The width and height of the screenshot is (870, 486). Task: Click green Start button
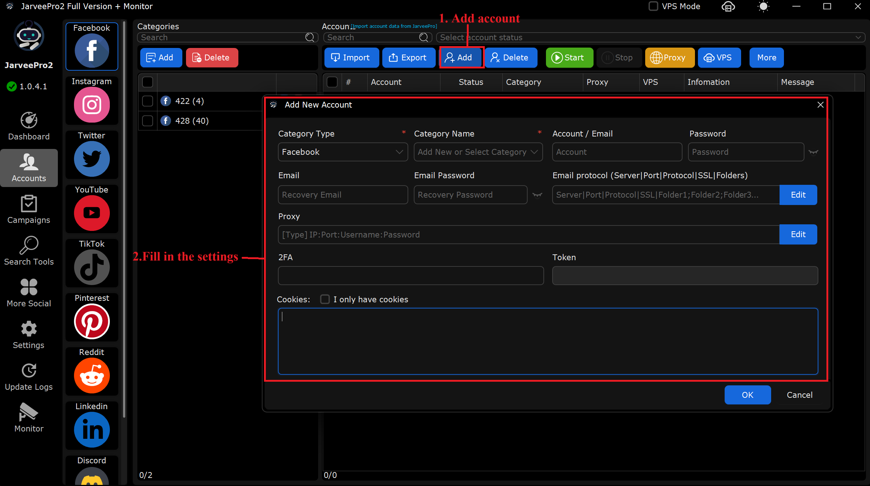tap(569, 57)
